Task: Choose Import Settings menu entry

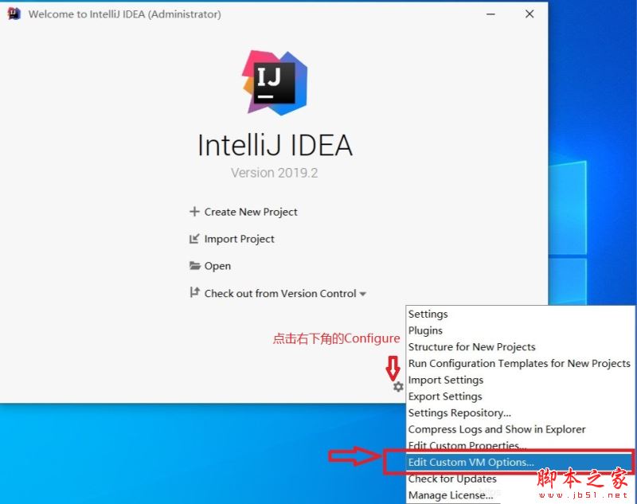Action: (520, 380)
